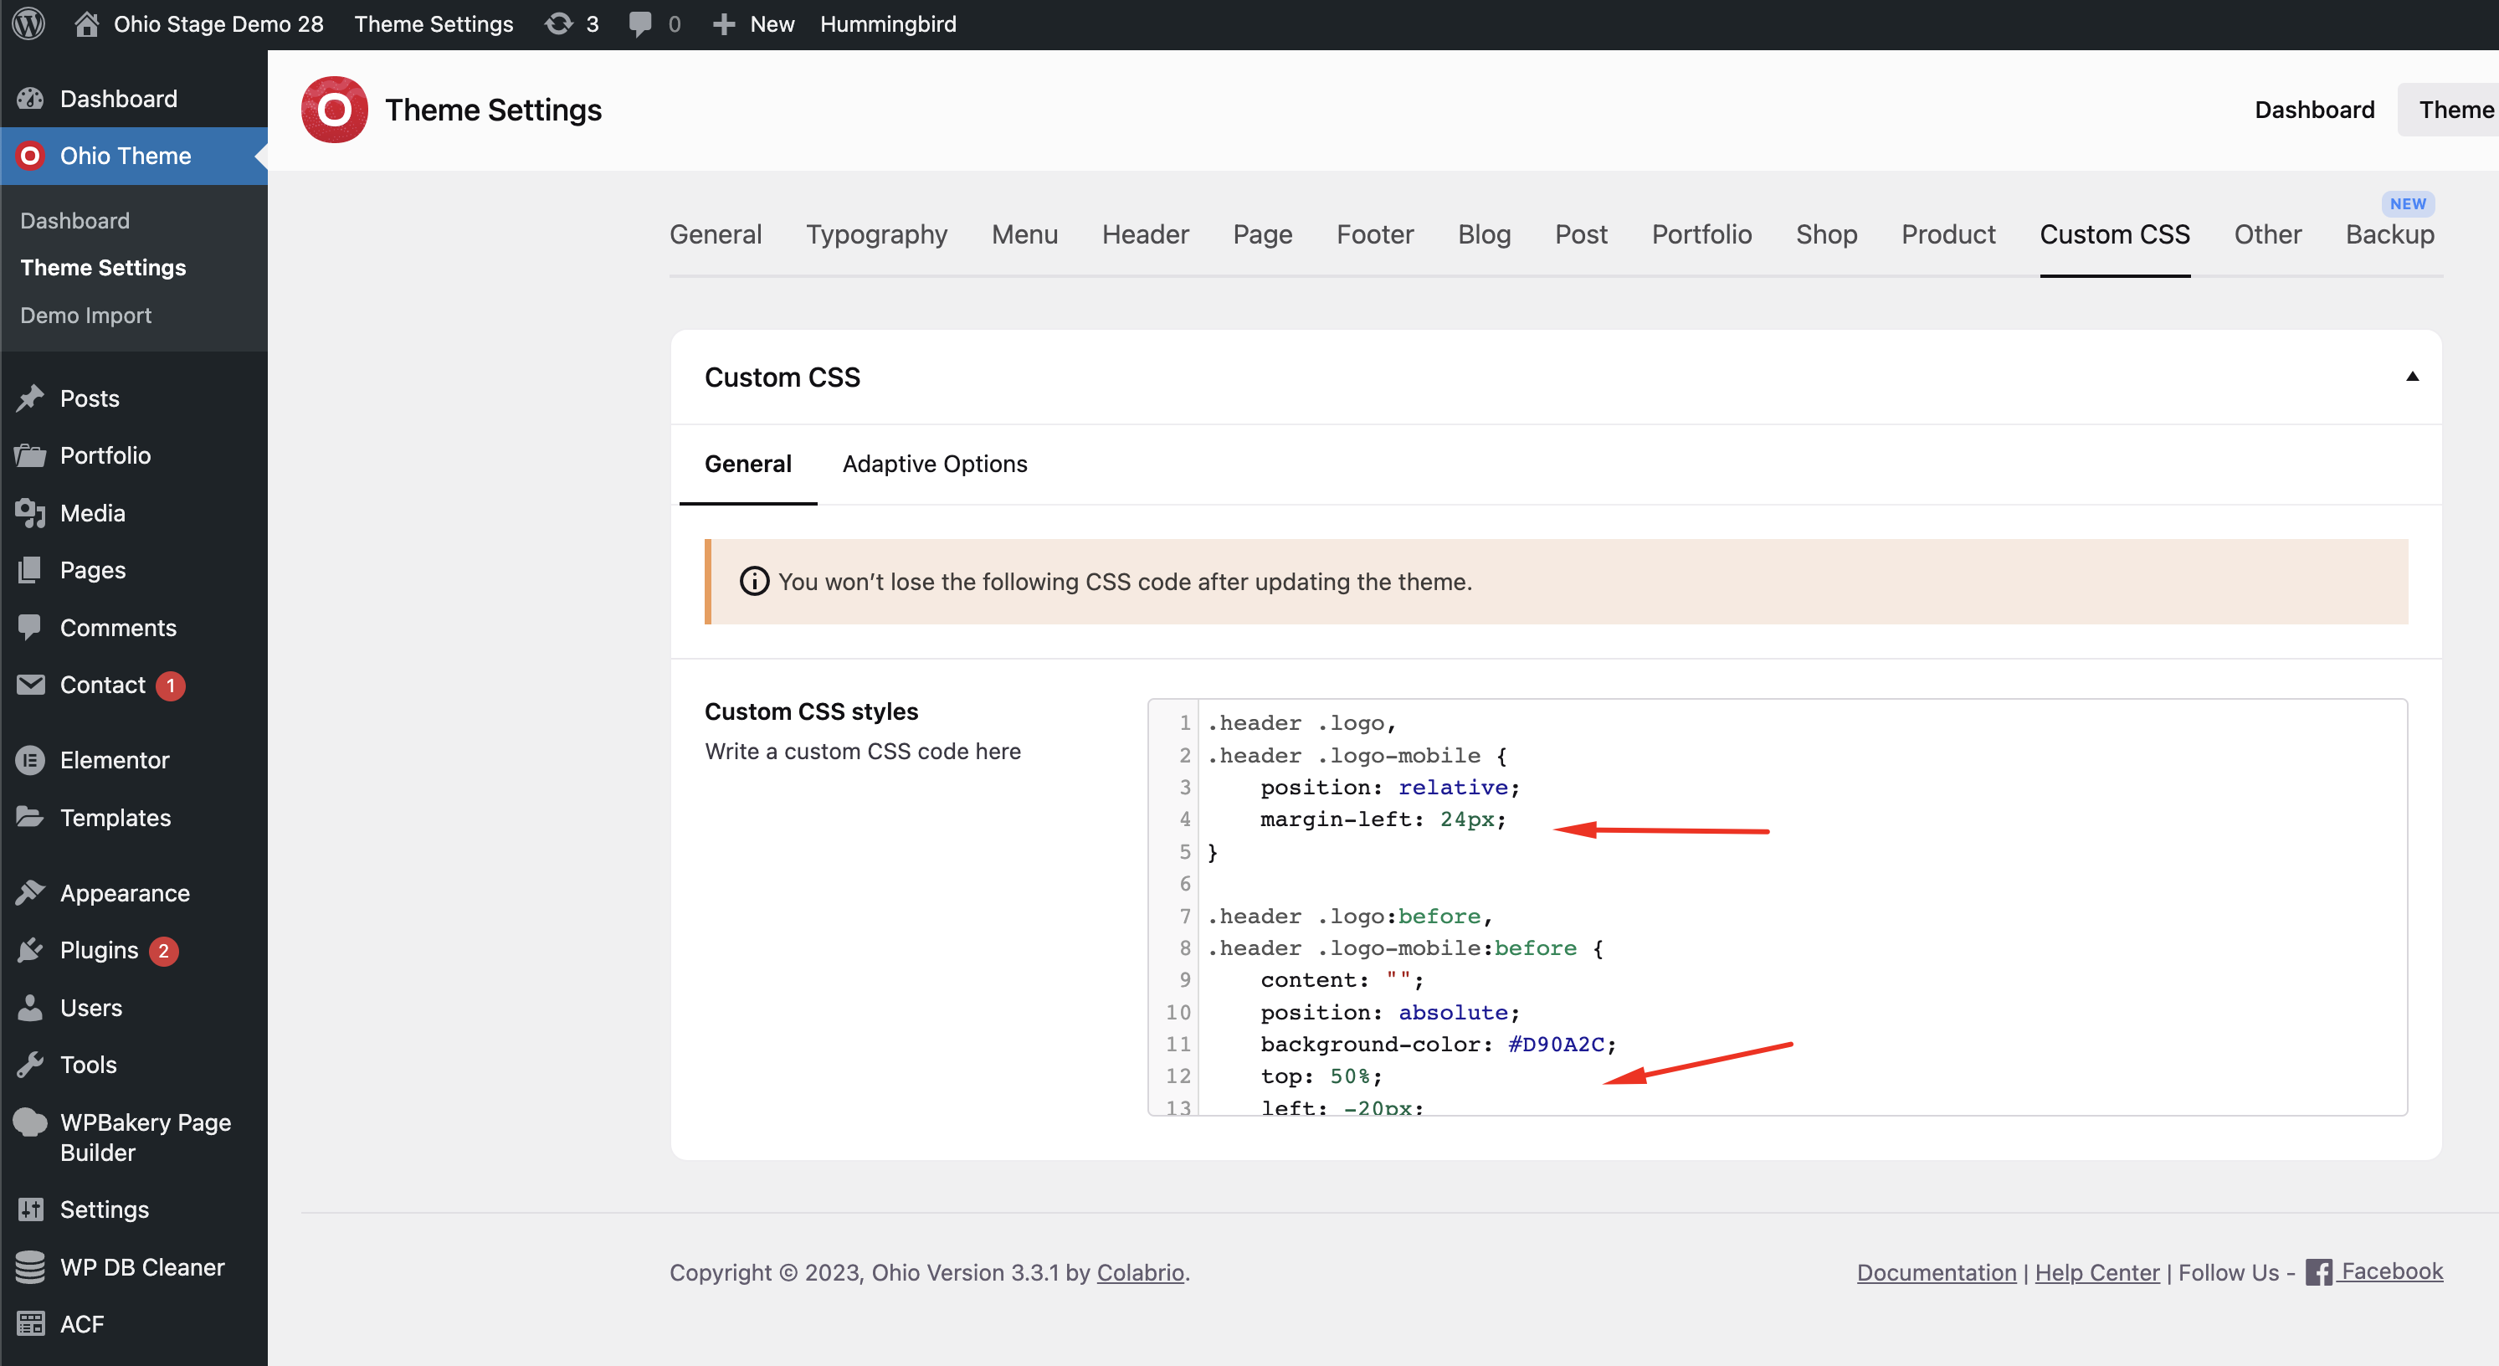
Task: Open the Header tab
Action: [1145, 234]
